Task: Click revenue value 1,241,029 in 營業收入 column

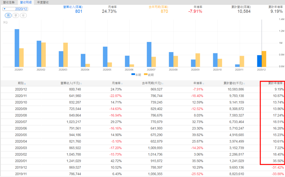Action: 73,161
